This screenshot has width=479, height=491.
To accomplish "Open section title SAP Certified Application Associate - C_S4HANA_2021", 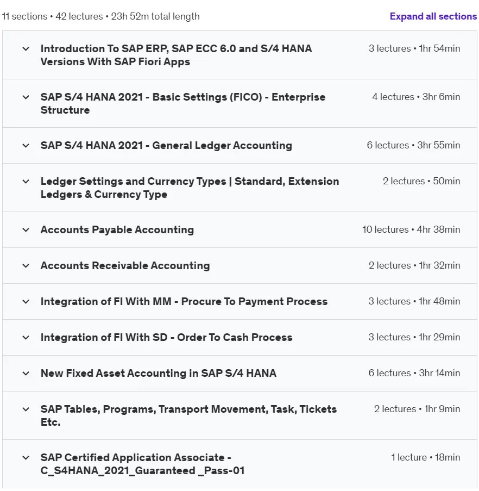I will 143,464.
